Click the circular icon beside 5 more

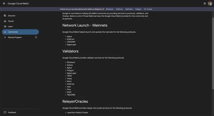145,9
